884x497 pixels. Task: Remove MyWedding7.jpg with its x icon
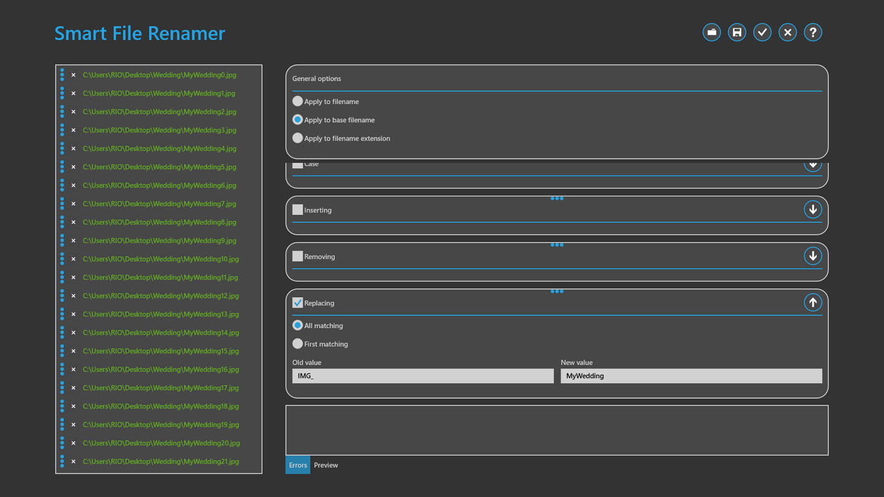click(74, 204)
